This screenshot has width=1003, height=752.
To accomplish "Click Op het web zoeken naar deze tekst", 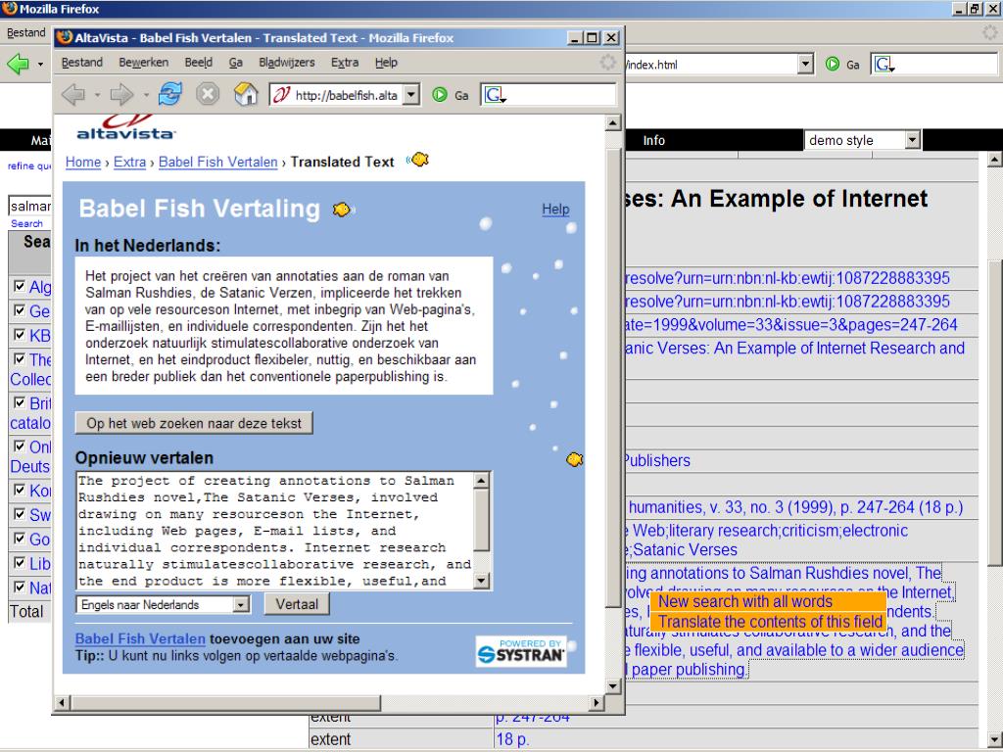I will [194, 423].
